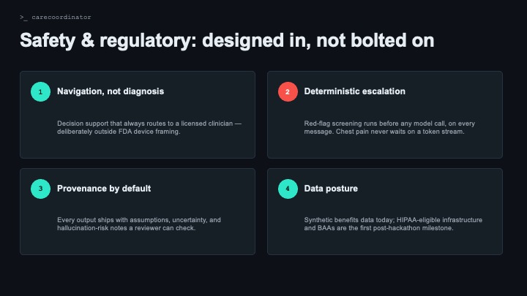Click the description about licensed clinician routing
The image size is (527, 296).
149,127
